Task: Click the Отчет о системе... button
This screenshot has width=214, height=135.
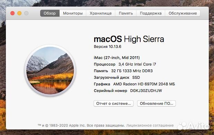Action: [x=114, y=103]
